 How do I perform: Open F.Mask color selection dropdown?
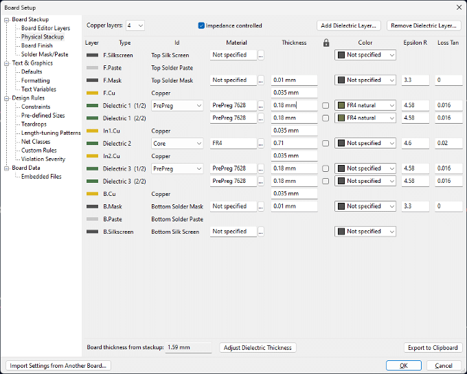(365, 80)
